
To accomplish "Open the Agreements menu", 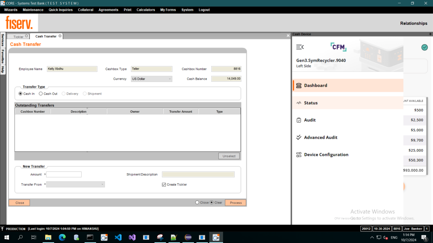I will point(108,10).
